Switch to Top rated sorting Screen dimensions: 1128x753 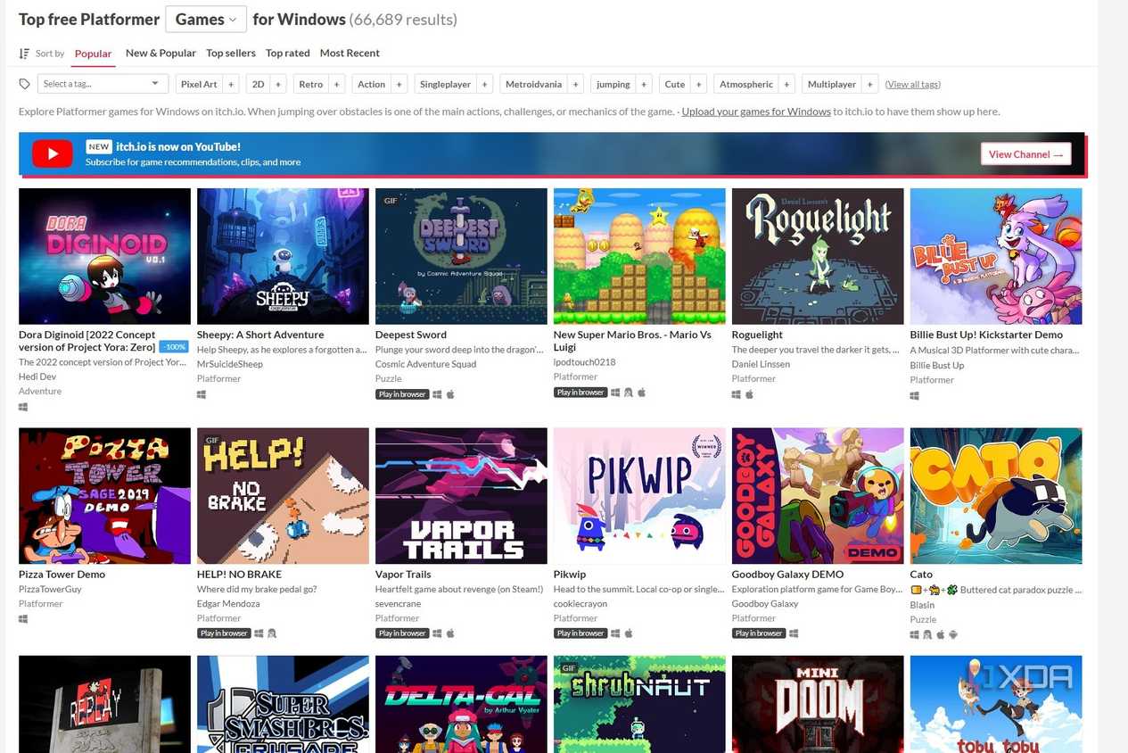pyautogui.click(x=288, y=54)
